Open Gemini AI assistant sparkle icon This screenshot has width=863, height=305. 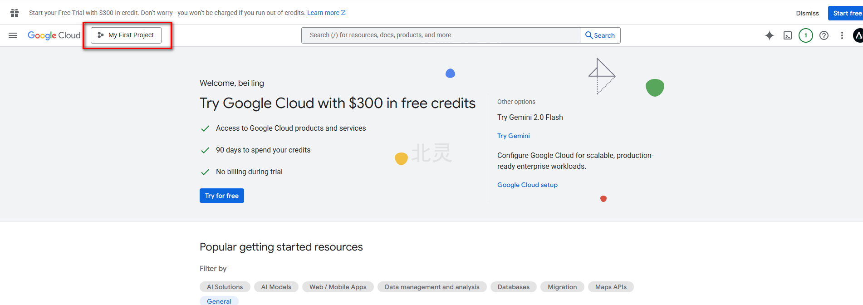click(x=769, y=35)
